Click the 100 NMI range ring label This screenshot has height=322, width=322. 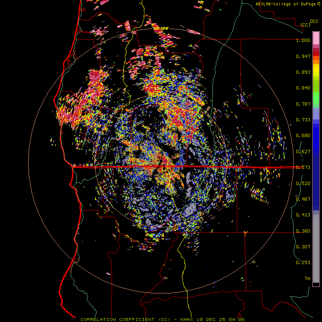point(161,28)
